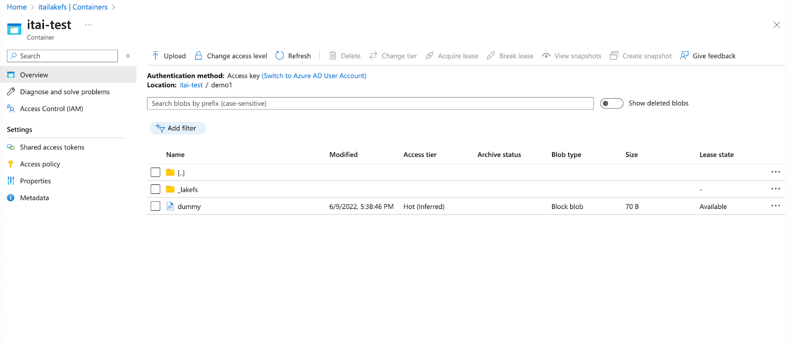Click the Shared access tokens link icon
790x346 pixels.
(11, 147)
